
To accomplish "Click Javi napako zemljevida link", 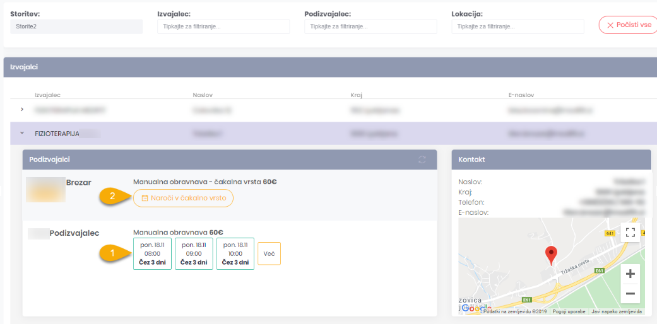I will point(616,311).
